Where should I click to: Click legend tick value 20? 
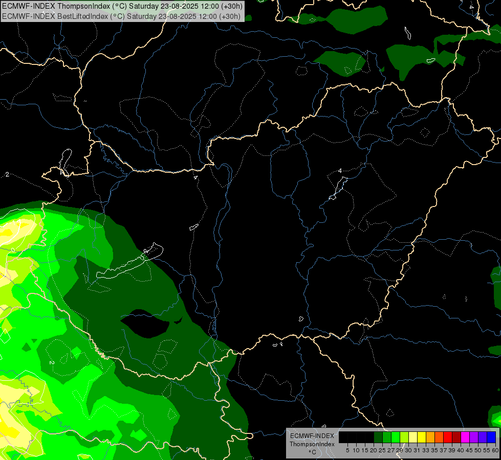374,450
